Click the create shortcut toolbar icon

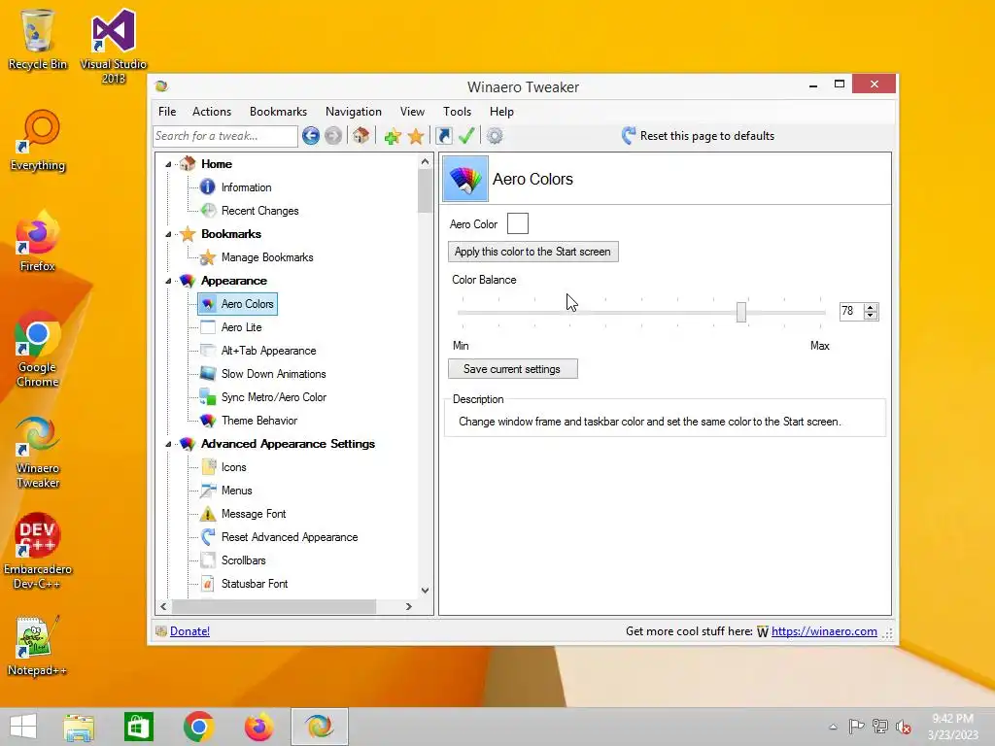(x=444, y=136)
